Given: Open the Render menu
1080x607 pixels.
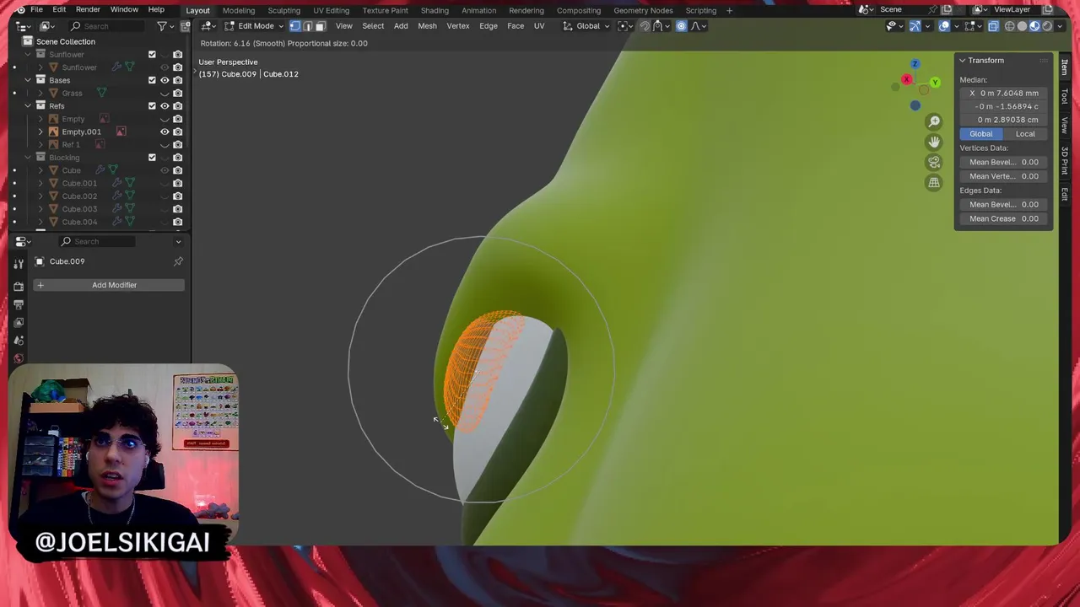Looking at the screenshot, I should [88, 10].
